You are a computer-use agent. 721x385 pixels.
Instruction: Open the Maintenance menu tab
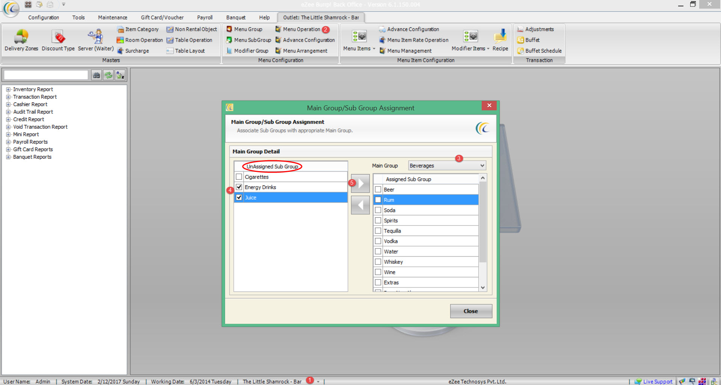point(112,18)
